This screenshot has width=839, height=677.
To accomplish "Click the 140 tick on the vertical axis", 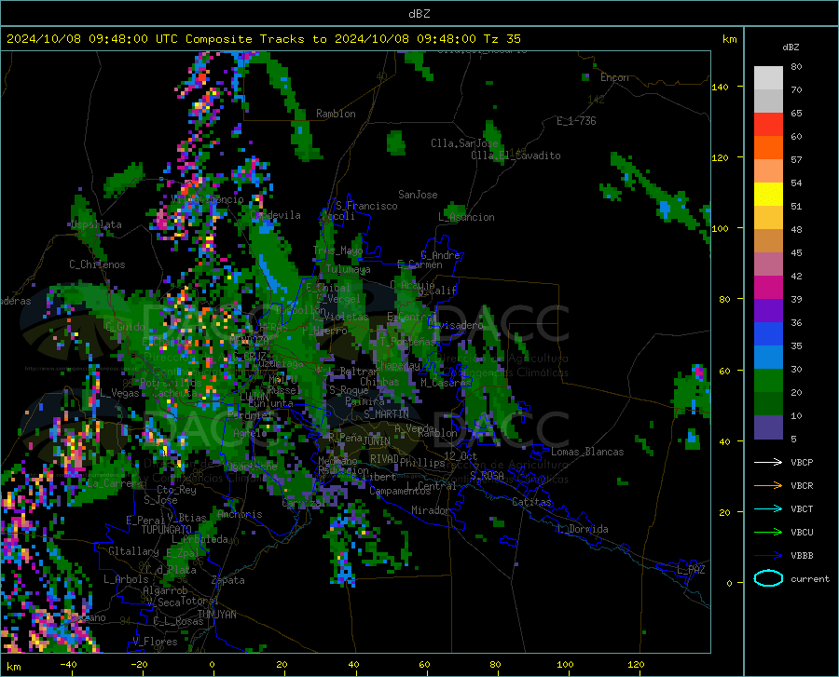I will (720, 87).
